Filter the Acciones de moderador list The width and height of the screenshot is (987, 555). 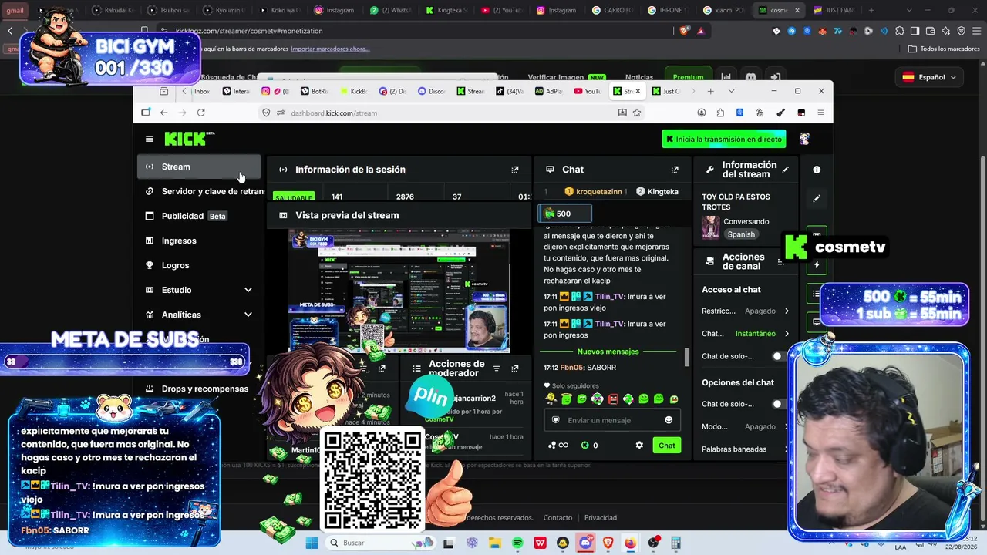click(497, 368)
